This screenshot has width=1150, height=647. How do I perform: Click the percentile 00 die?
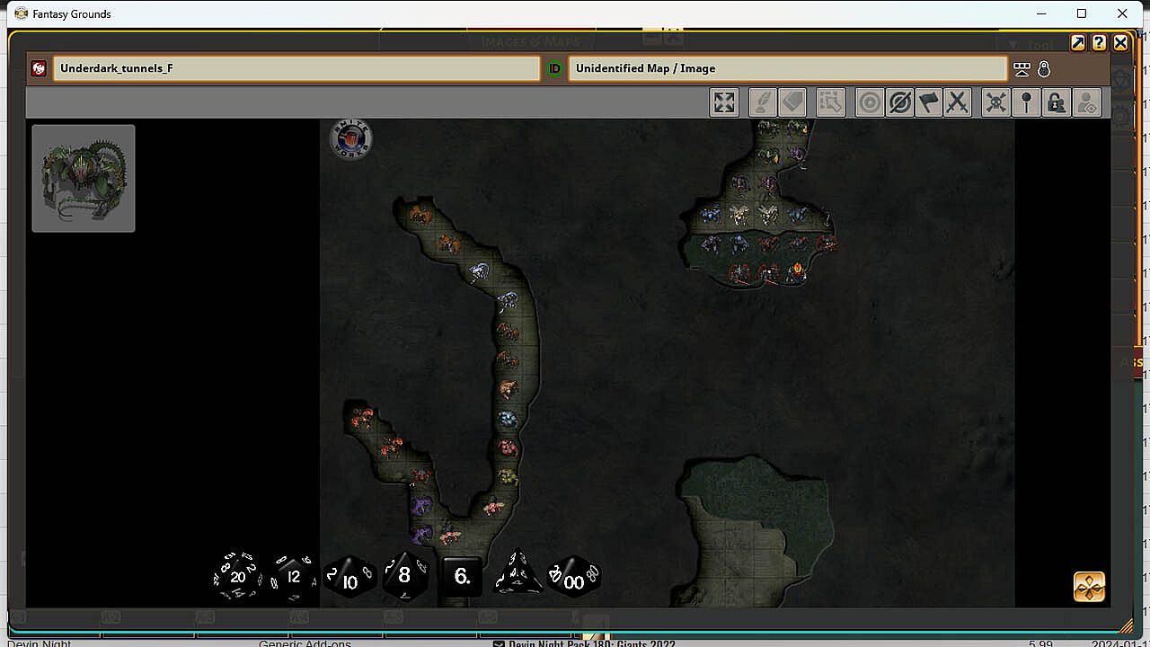573,578
